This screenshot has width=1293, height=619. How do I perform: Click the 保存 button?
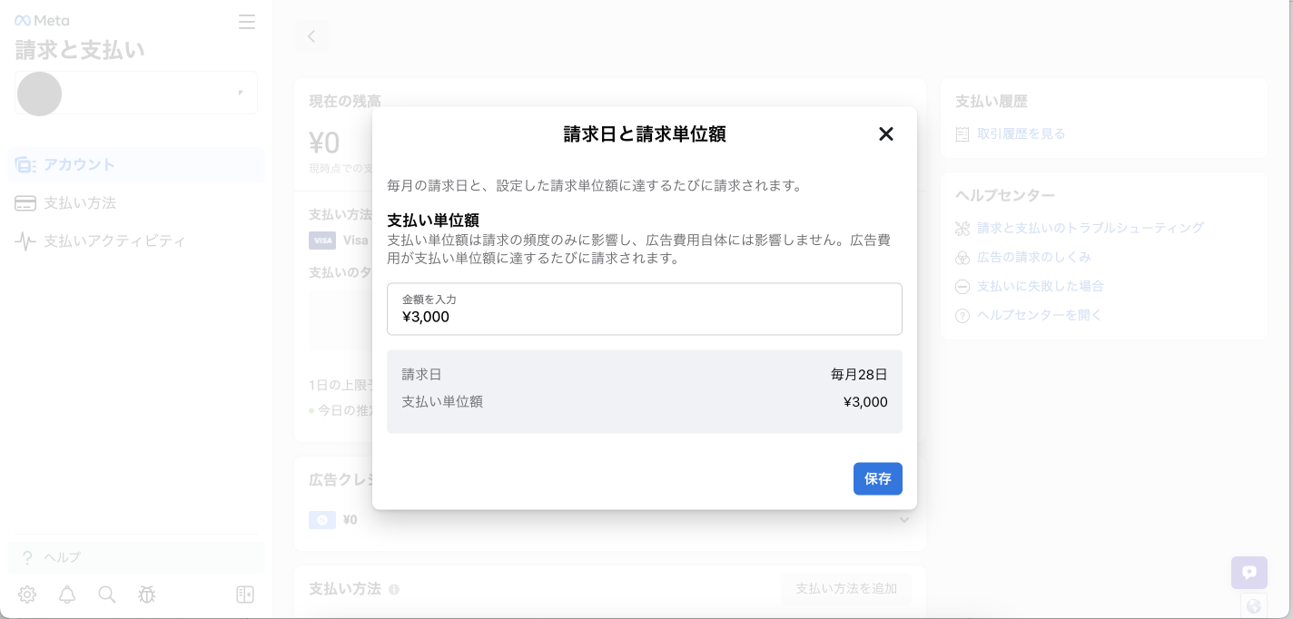pos(878,478)
